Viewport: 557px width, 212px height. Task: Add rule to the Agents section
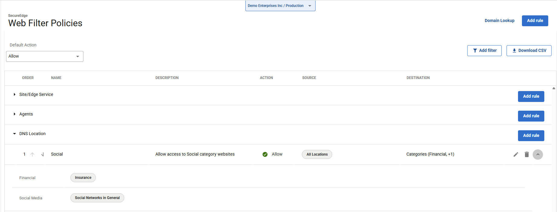531,116
